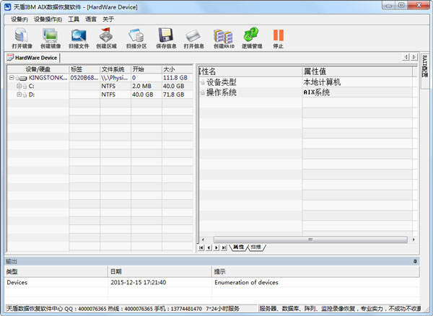Click the property panel horizontal scrollbar thumb
This screenshot has width=433, height=316.
point(310,240)
